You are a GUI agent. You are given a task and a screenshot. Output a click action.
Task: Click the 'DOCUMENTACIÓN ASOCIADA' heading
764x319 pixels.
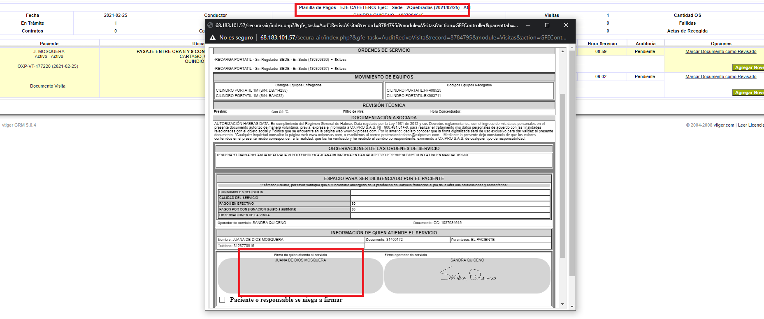pos(384,118)
